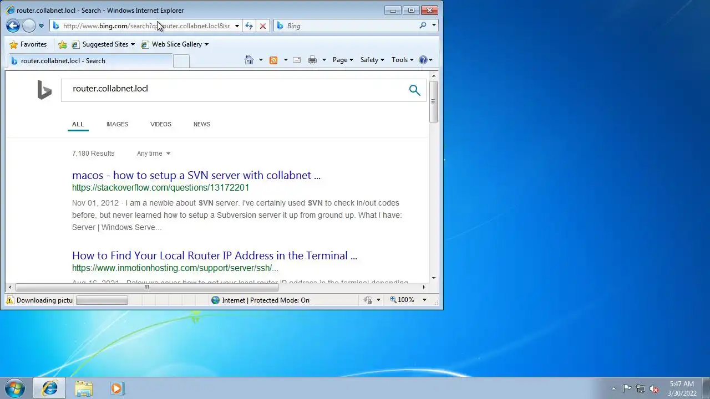Image resolution: width=710 pixels, height=399 pixels.
Task: Click Internet Explorer taskbar icon
Action: click(x=49, y=388)
